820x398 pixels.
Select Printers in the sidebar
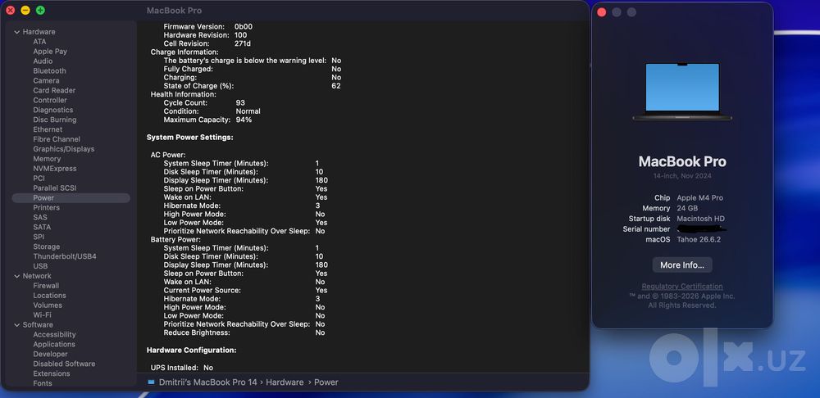point(47,207)
